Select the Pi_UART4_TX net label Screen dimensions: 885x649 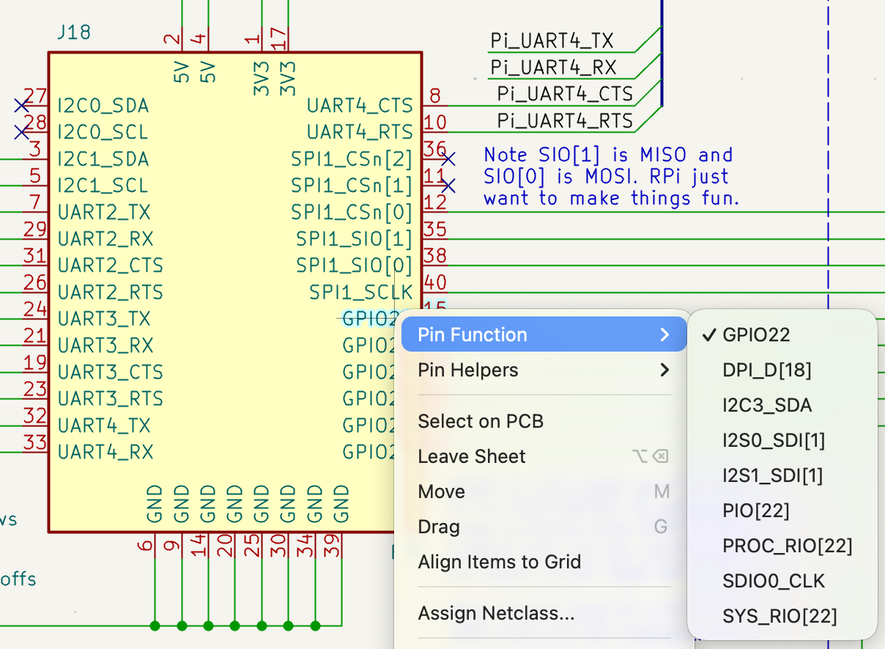pyautogui.click(x=552, y=41)
